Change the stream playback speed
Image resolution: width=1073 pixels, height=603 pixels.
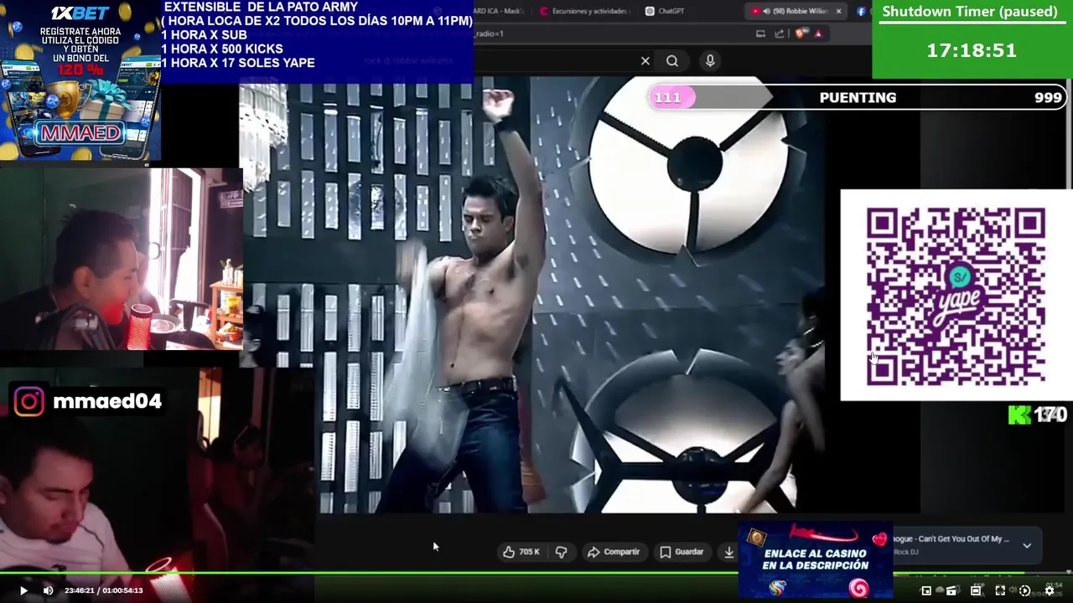(1024, 590)
